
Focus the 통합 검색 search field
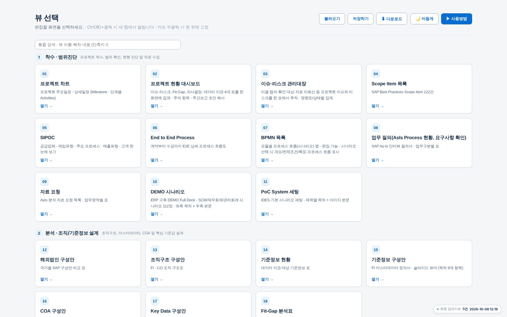click(108, 45)
